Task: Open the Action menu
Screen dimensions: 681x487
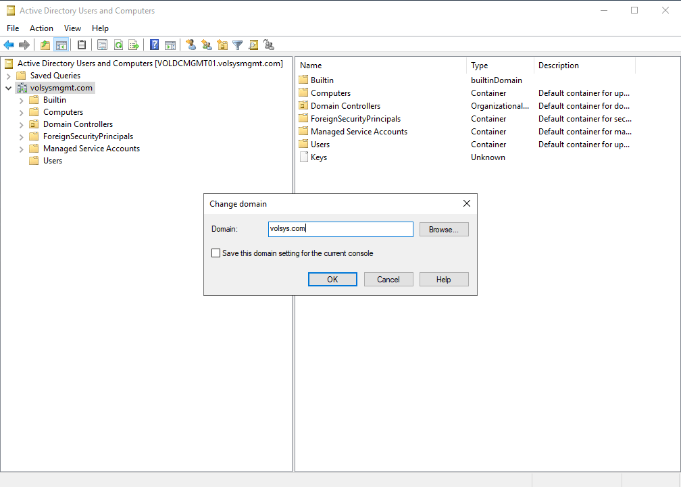Action: point(41,28)
